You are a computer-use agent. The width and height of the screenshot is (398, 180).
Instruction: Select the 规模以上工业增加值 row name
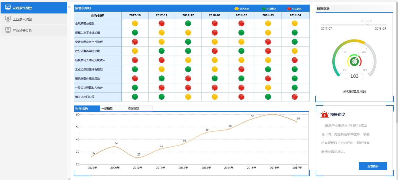pyautogui.click(x=87, y=33)
